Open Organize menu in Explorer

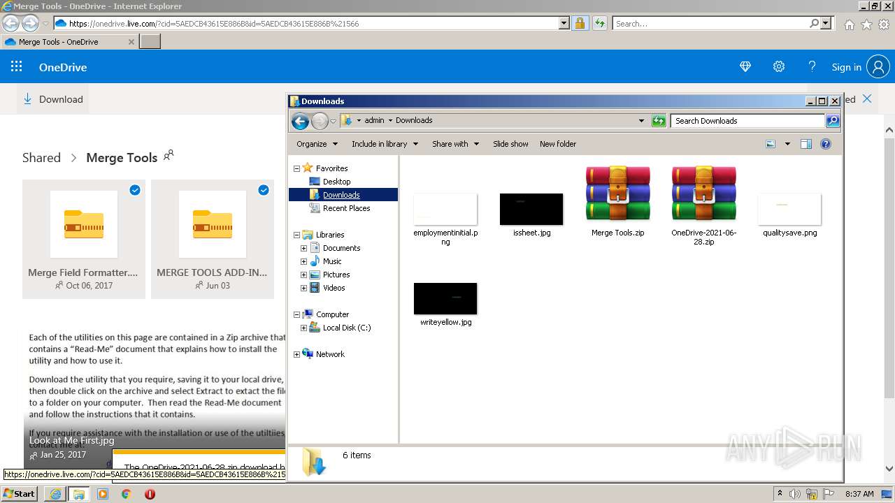pos(317,144)
